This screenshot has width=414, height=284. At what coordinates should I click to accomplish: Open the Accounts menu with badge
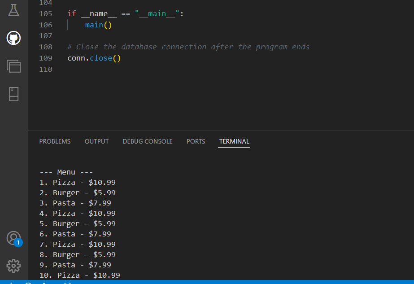coord(14,239)
